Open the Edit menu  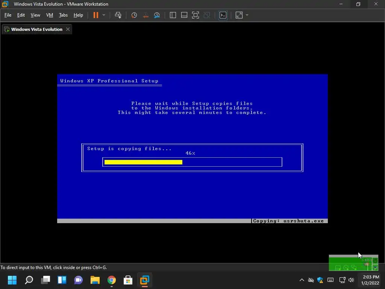[x=21, y=15]
